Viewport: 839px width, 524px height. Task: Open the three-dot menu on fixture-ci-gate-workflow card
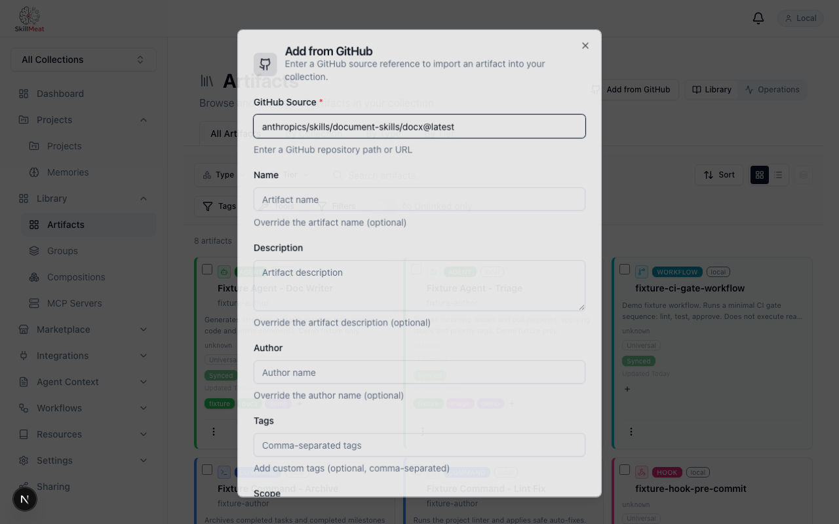point(631,432)
